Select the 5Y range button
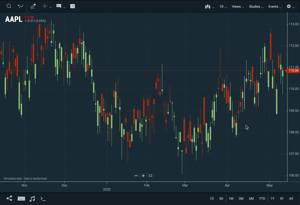Screen dimensions: 300x205 (x=282, y=198)
